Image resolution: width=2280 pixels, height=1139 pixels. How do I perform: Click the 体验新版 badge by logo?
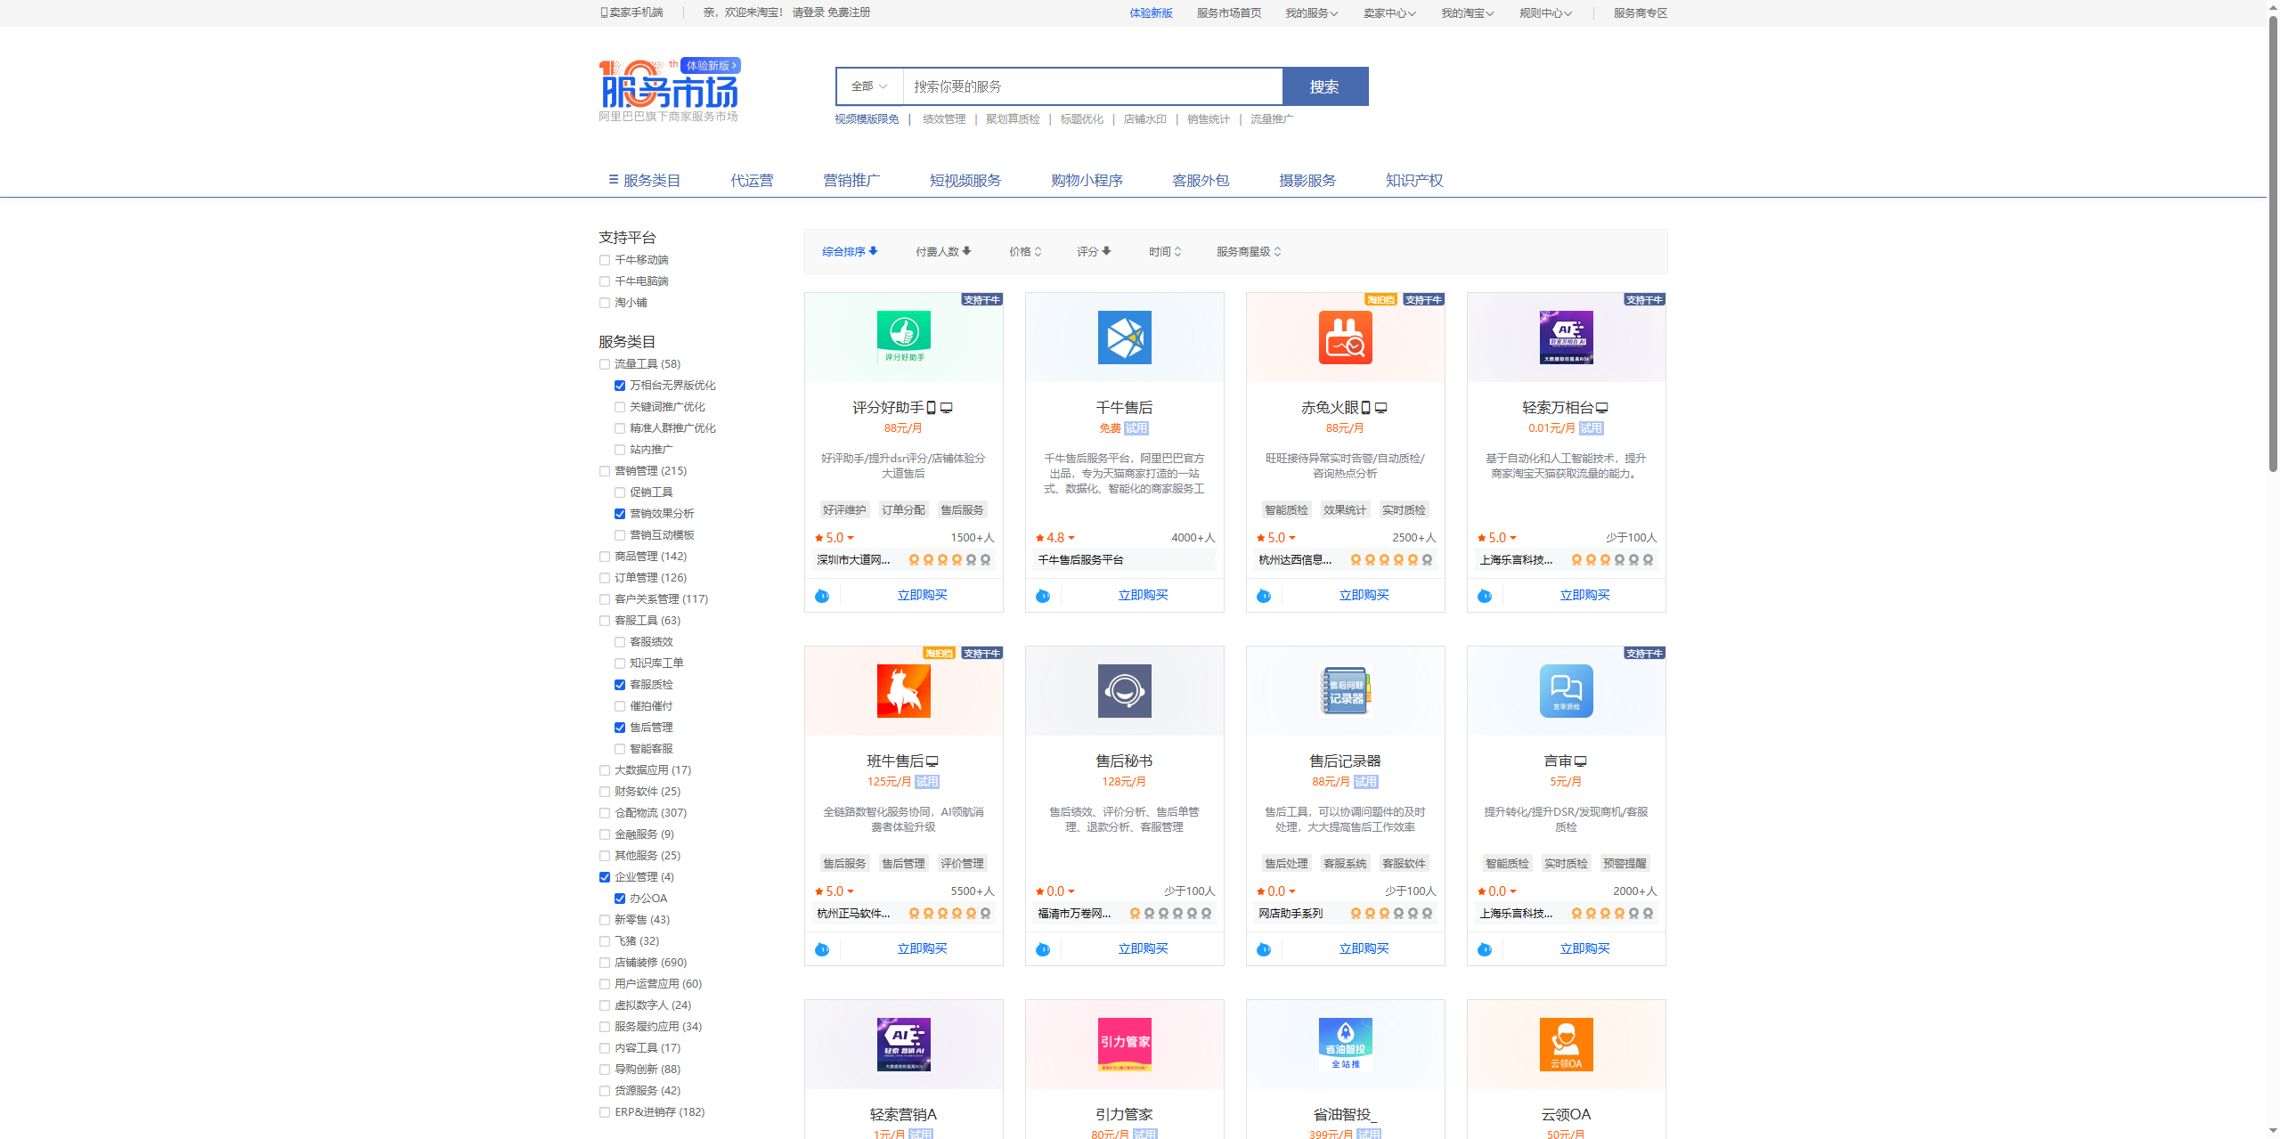(711, 66)
